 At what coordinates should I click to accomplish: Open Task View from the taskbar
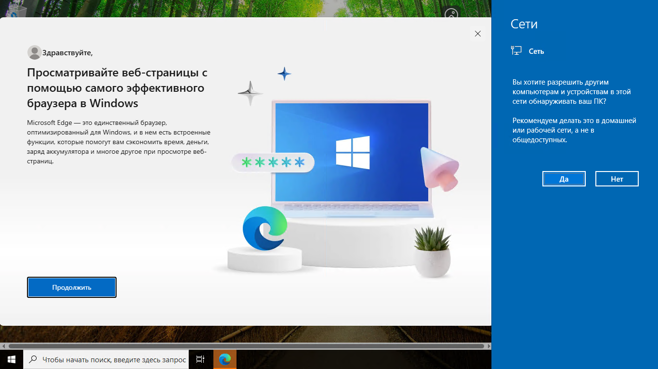[200, 359]
